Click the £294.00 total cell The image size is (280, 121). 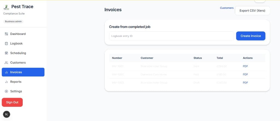[x=221, y=66]
